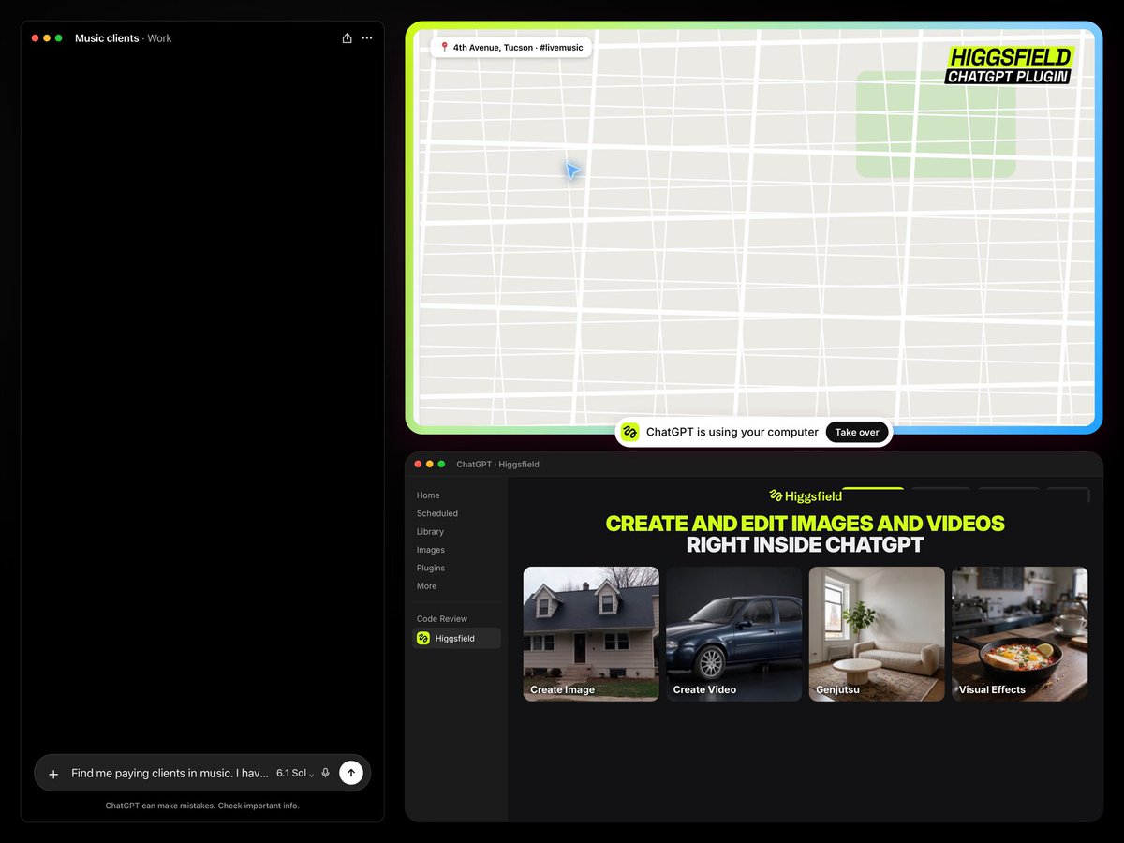Screen dimensions: 1124x843
Task: Open the three-dot options menu in Music clients
Action: (367, 38)
